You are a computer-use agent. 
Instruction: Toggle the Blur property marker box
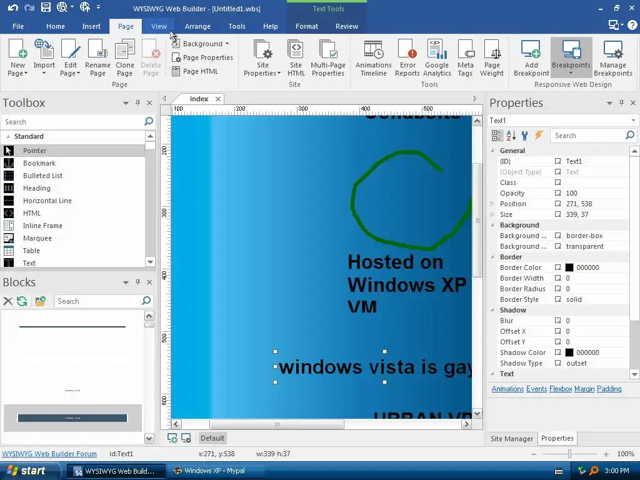tap(557, 321)
